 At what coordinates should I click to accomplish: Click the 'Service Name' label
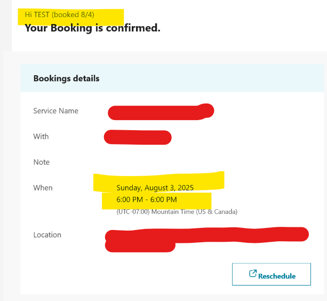click(55, 111)
